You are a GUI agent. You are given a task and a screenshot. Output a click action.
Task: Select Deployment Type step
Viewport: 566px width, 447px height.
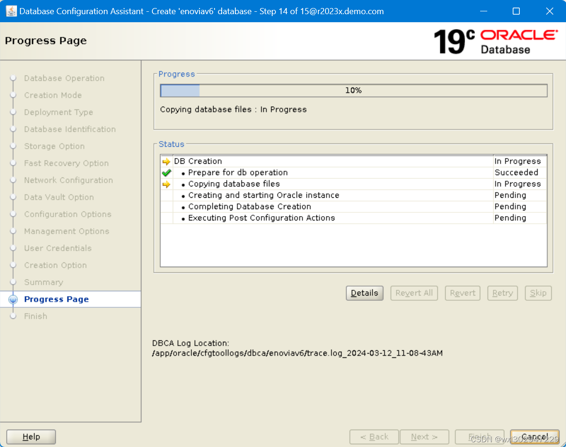tap(58, 112)
